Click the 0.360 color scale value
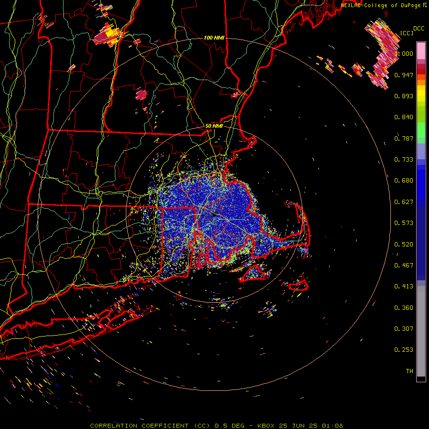 click(x=404, y=308)
